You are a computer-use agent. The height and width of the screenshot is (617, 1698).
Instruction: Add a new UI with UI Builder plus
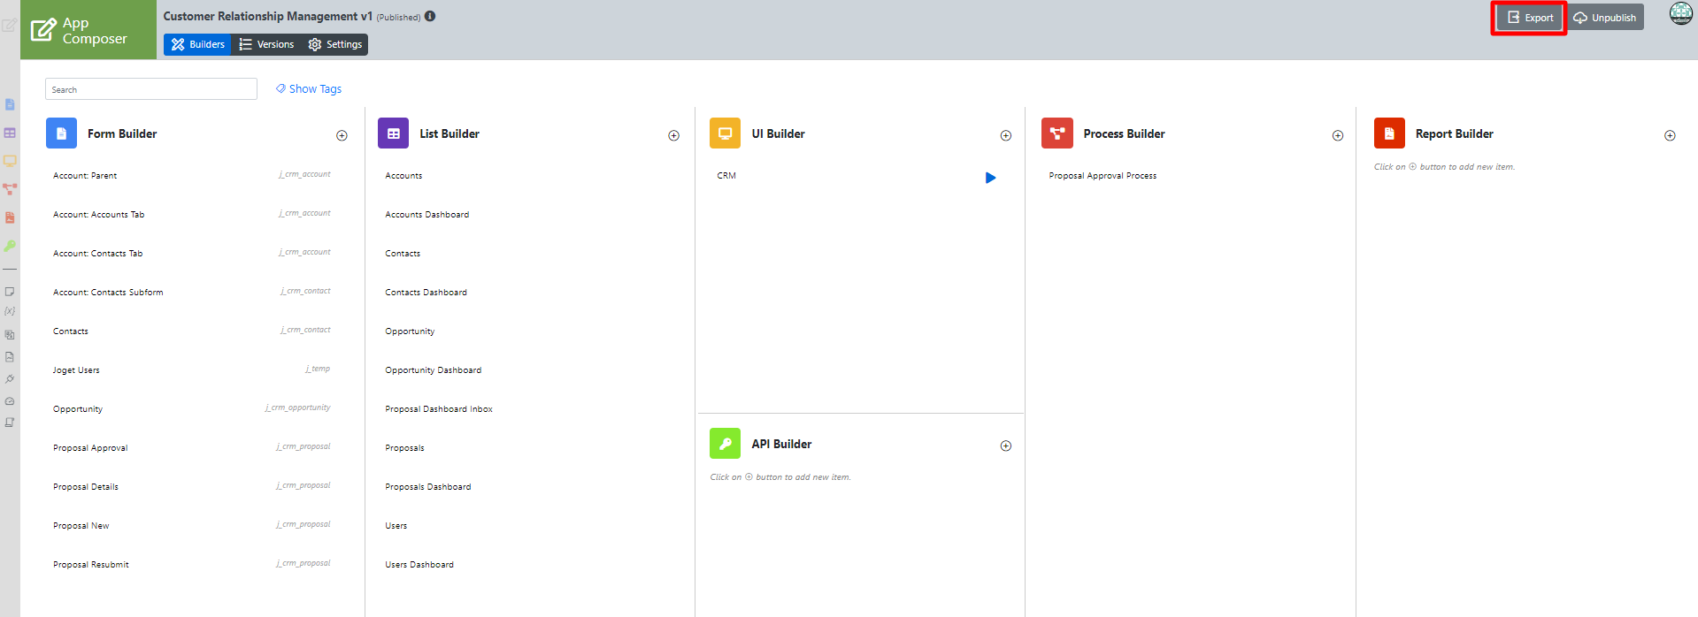[x=1005, y=135]
